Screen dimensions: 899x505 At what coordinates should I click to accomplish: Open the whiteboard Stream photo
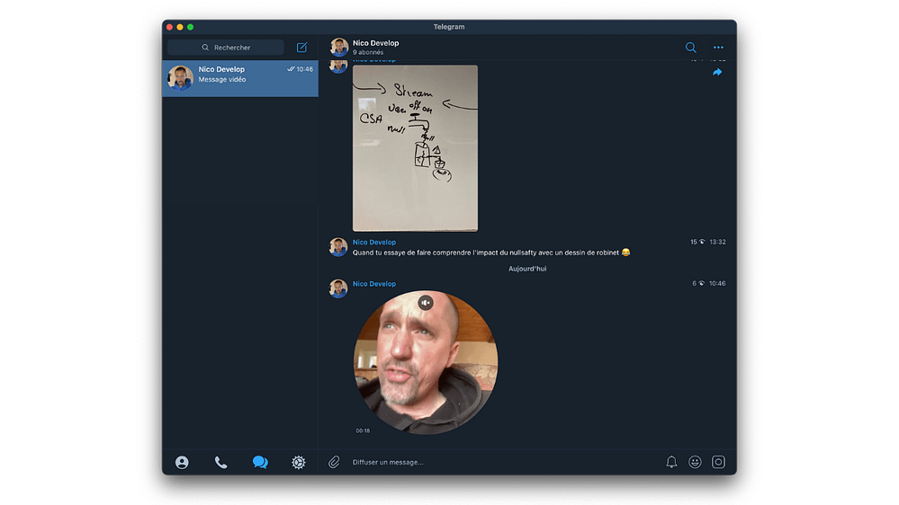(x=415, y=148)
